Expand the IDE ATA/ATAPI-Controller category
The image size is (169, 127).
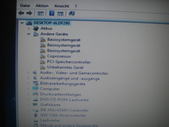click(x=29, y=110)
